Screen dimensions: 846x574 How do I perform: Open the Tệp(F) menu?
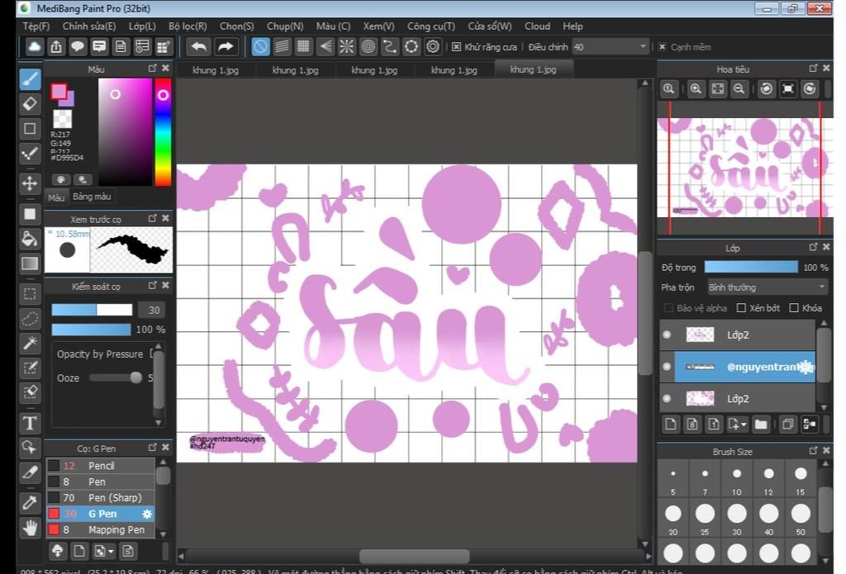pyautogui.click(x=36, y=26)
